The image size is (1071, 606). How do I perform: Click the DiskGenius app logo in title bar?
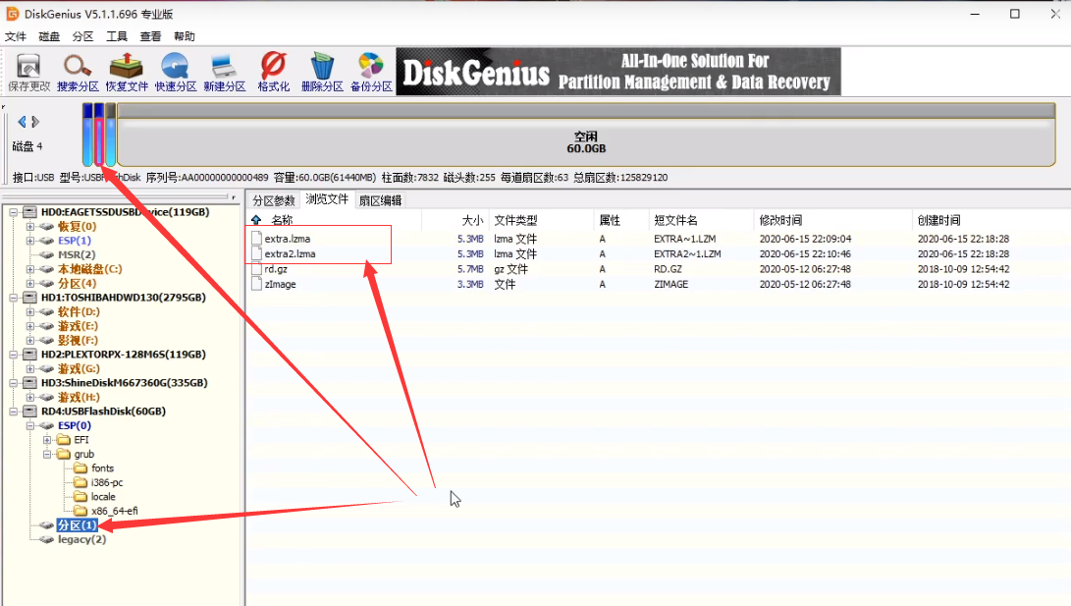(13, 14)
